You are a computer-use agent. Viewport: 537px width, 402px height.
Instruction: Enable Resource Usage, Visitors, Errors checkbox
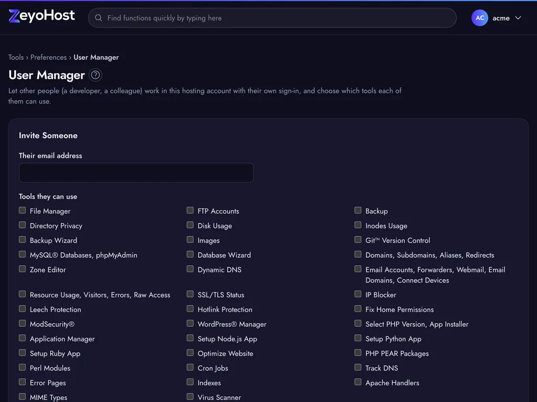22,294
